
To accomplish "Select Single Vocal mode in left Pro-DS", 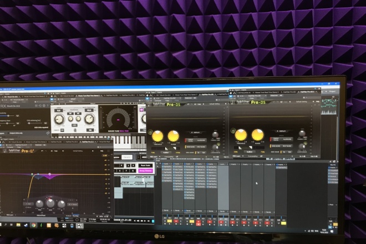I will click(190, 140).
